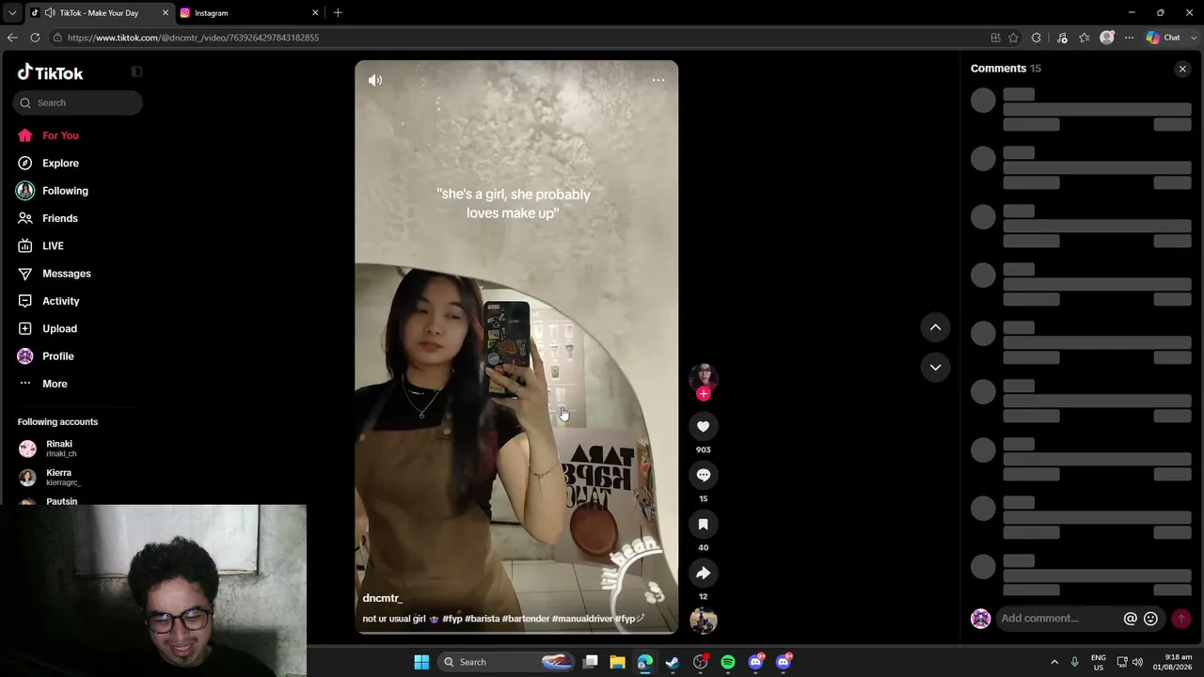Open a new browser tab

point(338,13)
